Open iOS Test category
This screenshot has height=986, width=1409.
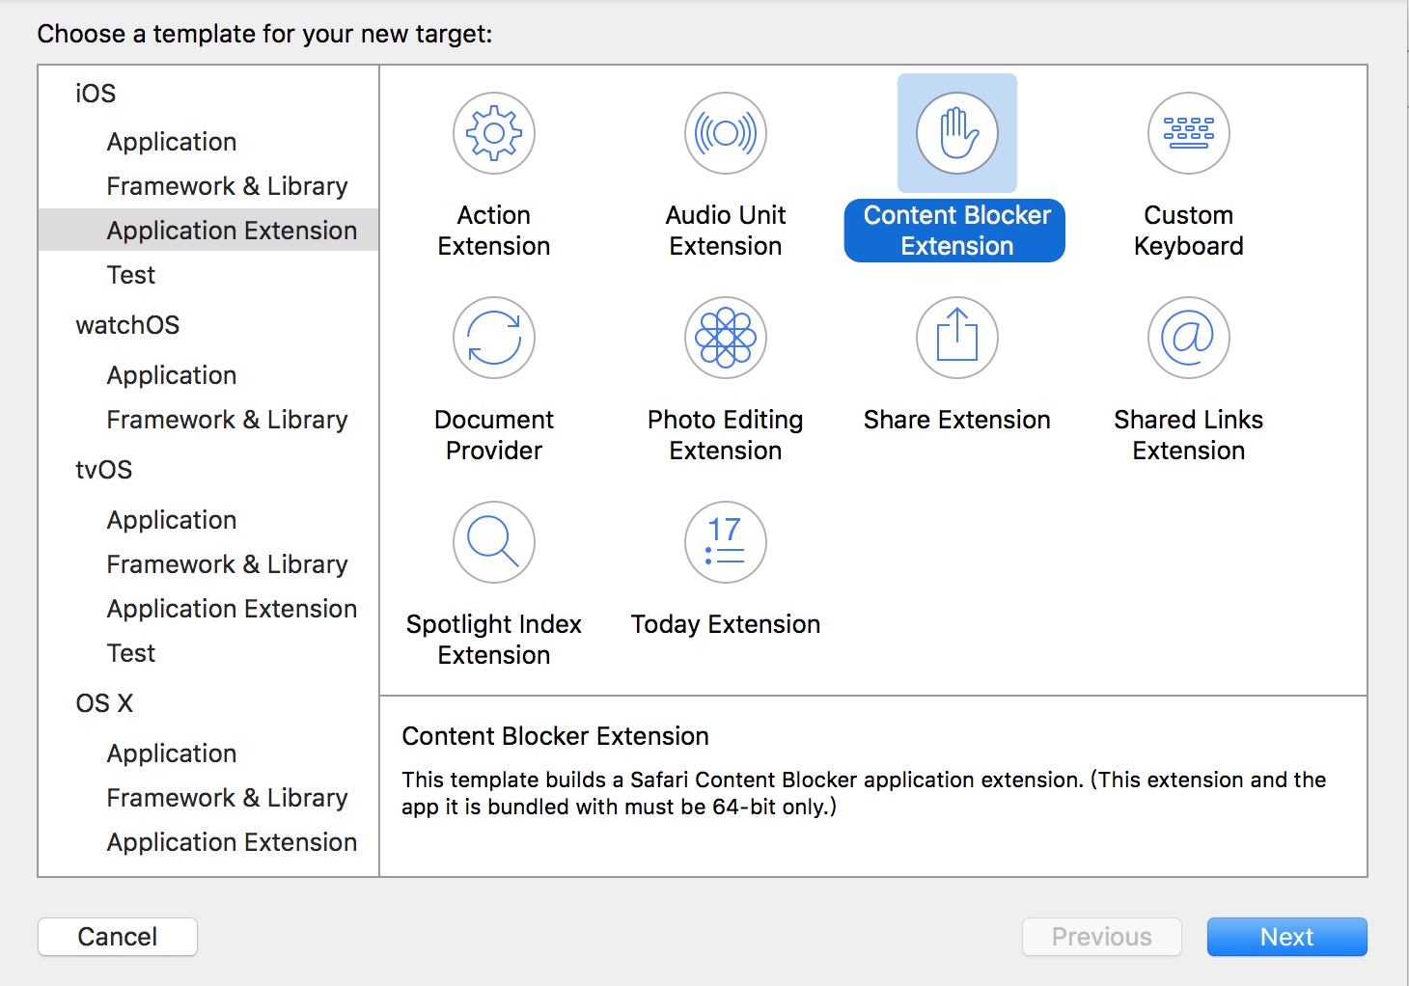131,275
